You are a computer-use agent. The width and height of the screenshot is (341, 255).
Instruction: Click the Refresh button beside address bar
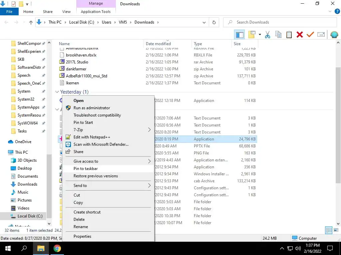point(214,22)
